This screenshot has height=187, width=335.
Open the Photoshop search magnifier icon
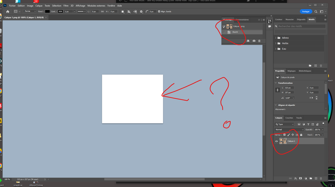click(316, 11)
